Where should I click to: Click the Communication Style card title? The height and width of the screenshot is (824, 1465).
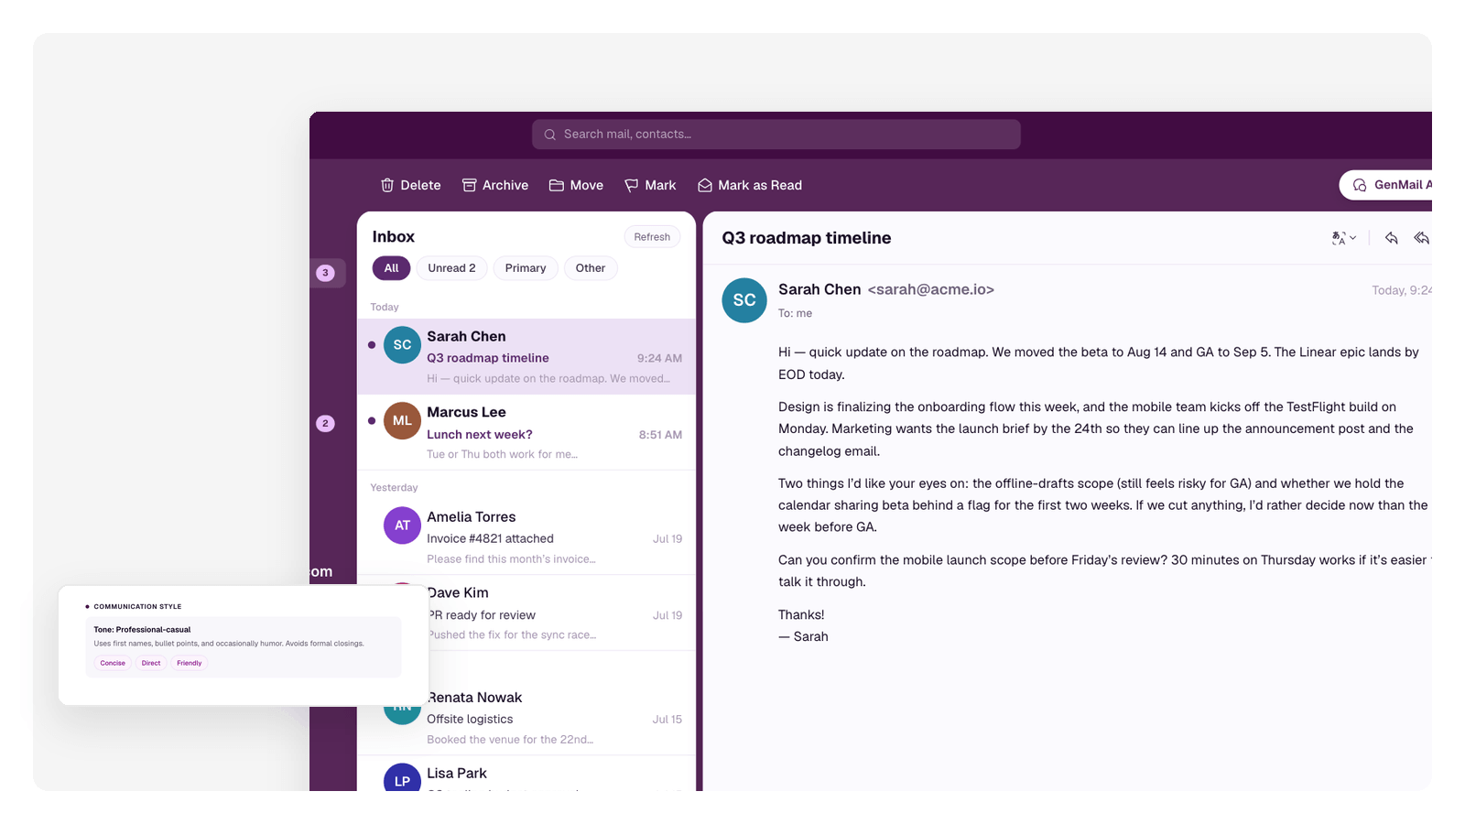(x=137, y=606)
